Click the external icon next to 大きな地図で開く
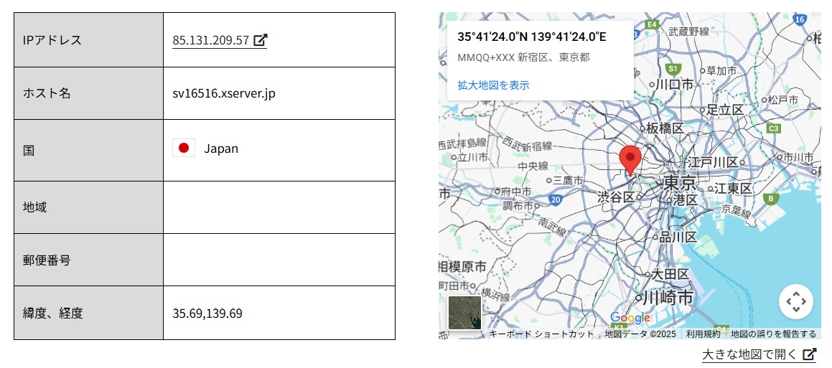832x368 pixels. point(809,354)
